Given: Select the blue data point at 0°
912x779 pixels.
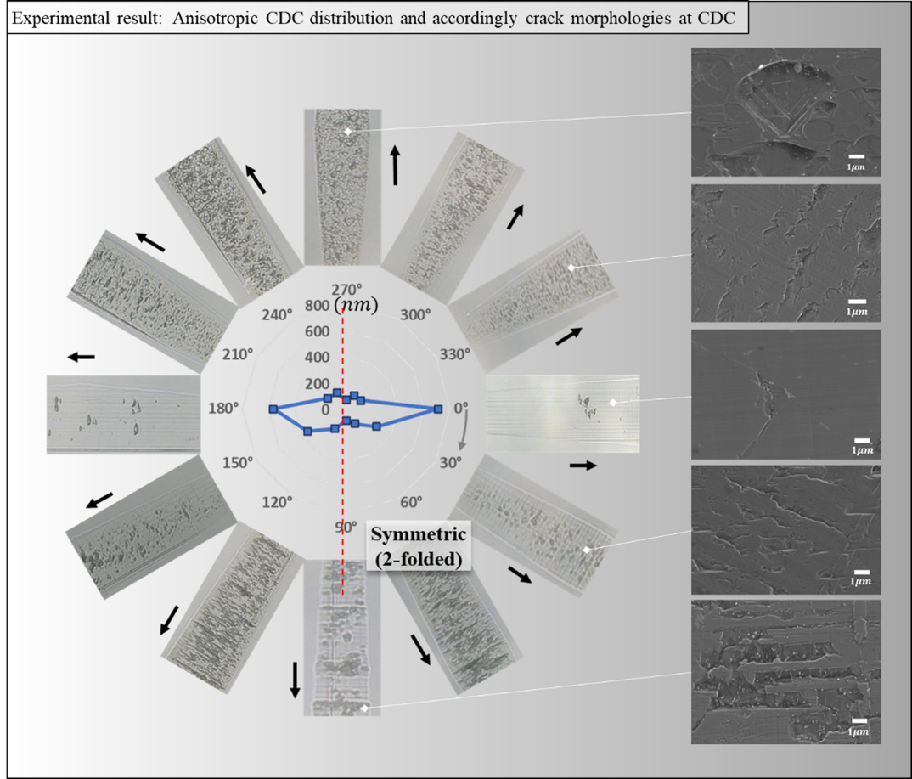Looking at the screenshot, I should click(x=437, y=409).
